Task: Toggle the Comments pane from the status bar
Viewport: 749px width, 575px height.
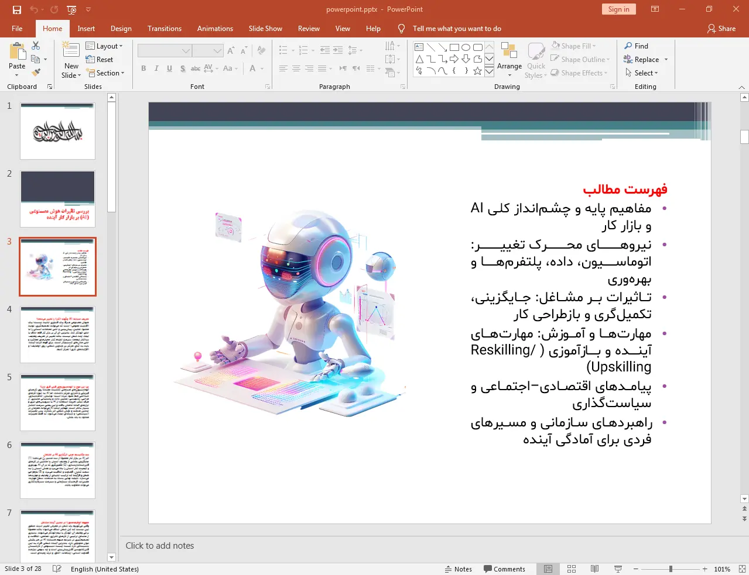Action: pyautogui.click(x=504, y=569)
